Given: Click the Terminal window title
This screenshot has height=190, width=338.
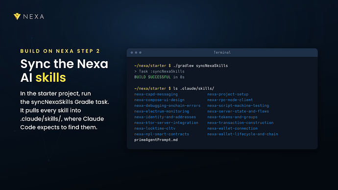Looking at the screenshot, I should click(222, 52).
